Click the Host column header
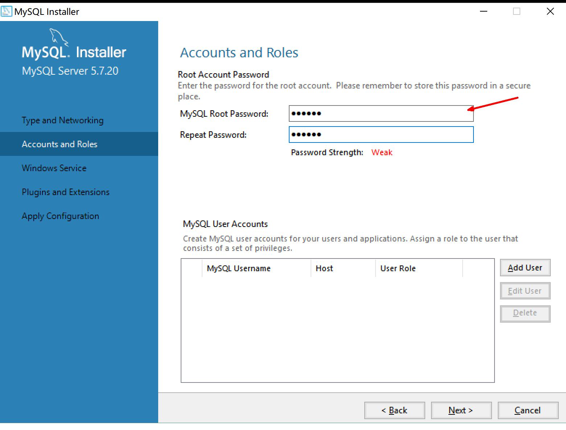 (343, 268)
